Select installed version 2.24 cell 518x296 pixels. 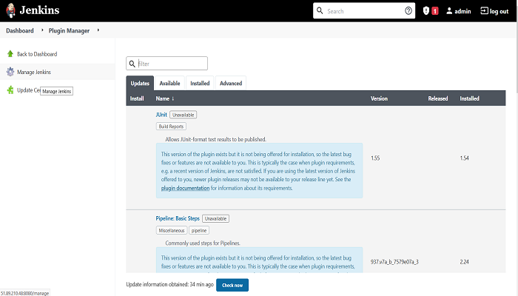(465, 262)
